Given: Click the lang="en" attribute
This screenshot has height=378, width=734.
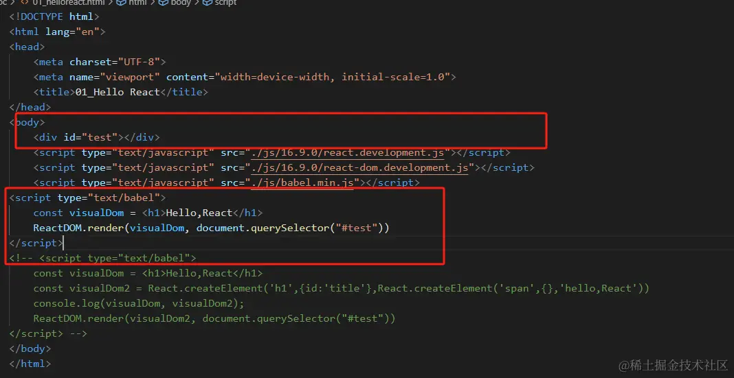Looking at the screenshot, I should [73, 32].
